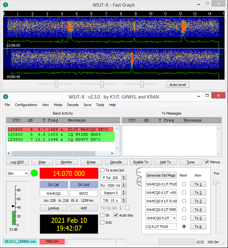Open the Configurations menu
Viewport: 228px width, 248px height.
click(26, 105)
